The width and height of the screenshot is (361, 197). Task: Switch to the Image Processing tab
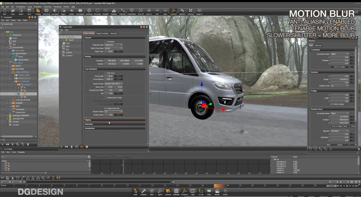pyautogui.click(x=102, y=33)
